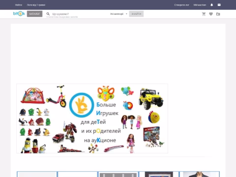Open Лоти від 1 гривні link

pyautogui.click(x=36, y=5)
